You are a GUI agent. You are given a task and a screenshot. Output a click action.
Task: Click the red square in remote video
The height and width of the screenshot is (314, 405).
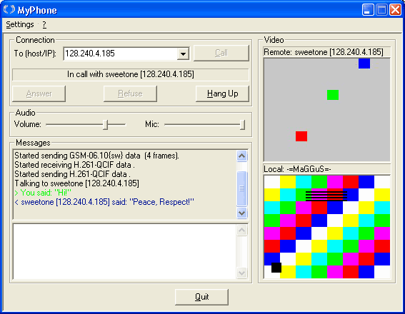[x=301, y=136]
